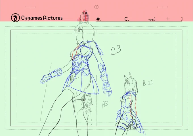
Task: Click the right peg slot mark
Action: [x=163, y=7]
